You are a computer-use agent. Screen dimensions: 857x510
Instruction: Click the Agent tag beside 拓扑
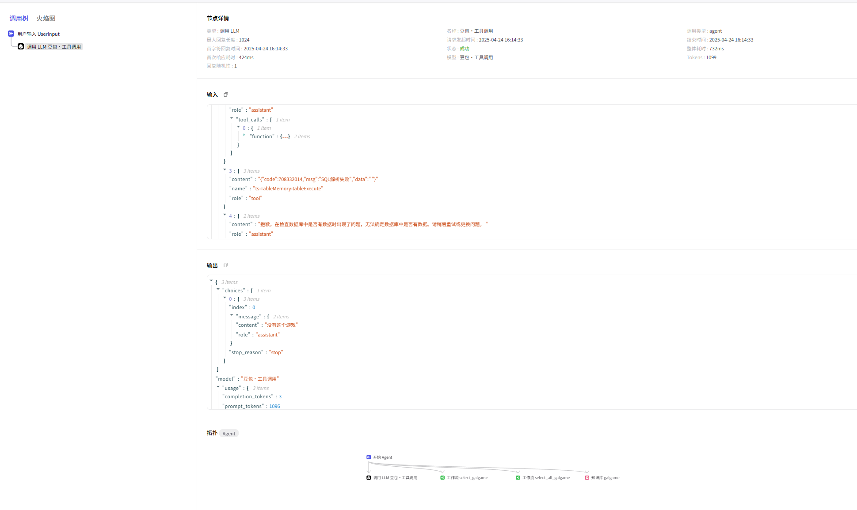coord(229,434)
